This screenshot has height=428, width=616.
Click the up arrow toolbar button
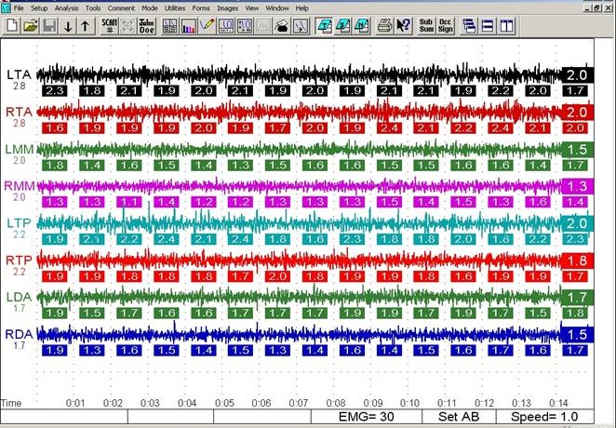[x=86, y=26]
